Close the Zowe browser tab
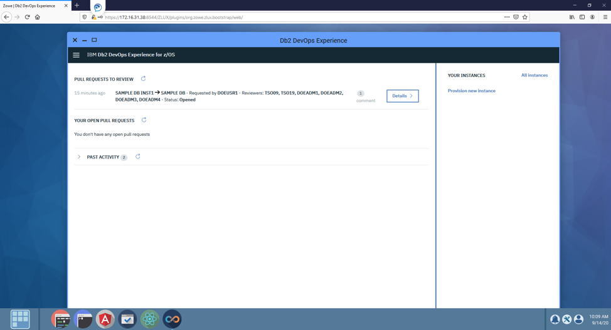Image resolution: width=611 pixels, height=330 pixels. point(66,6)
